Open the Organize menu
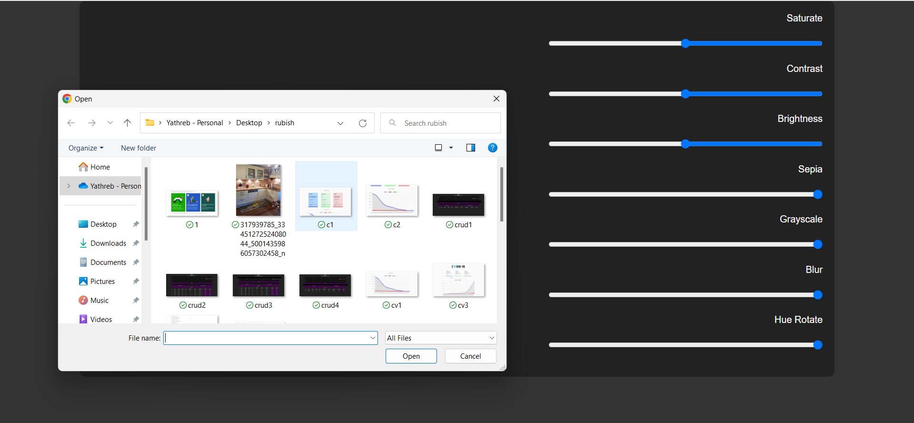The width and height of the screenshot is (914, 423). coord(86,148)
